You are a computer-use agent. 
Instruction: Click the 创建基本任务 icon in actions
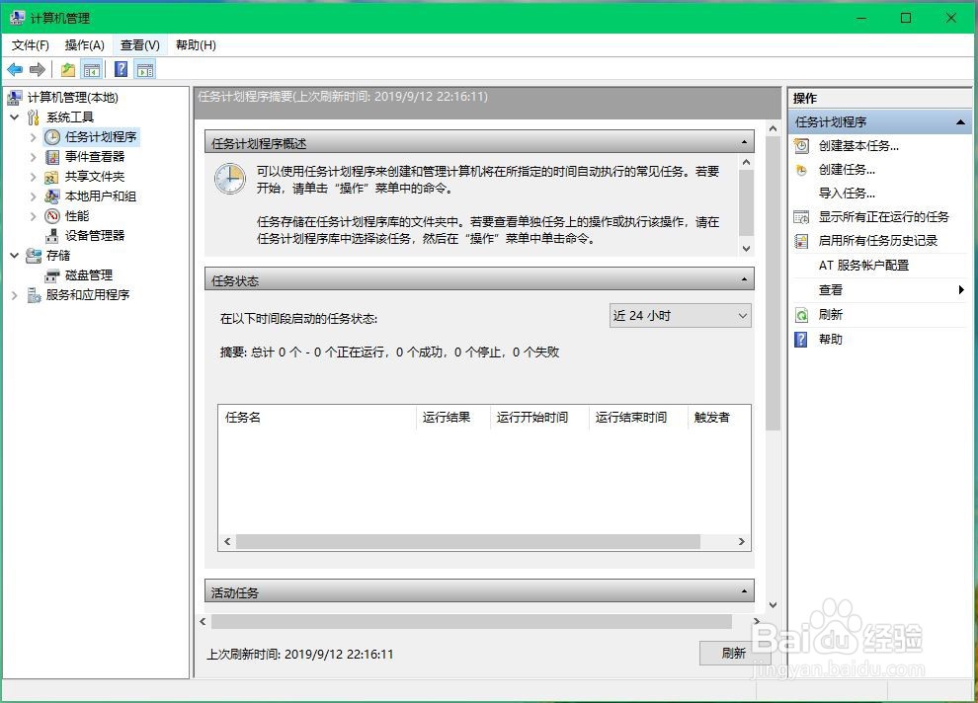pos(801,146)
